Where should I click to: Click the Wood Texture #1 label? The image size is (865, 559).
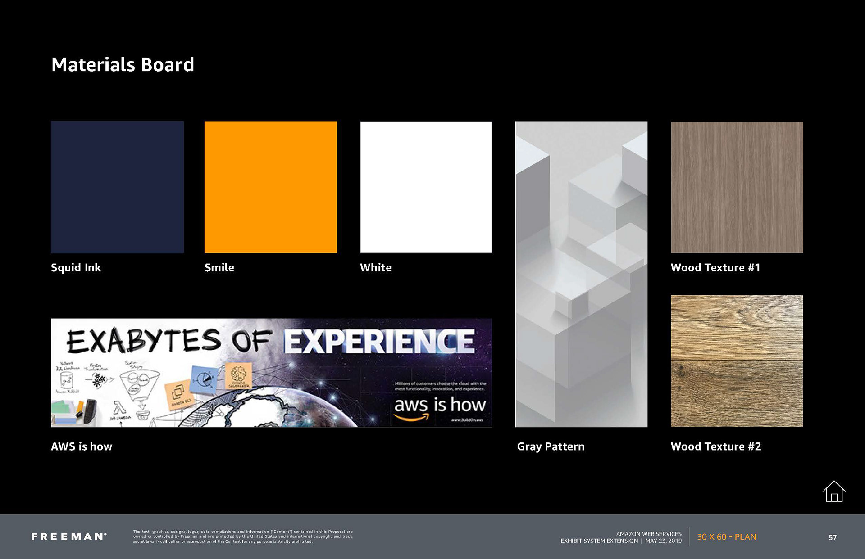715,268
